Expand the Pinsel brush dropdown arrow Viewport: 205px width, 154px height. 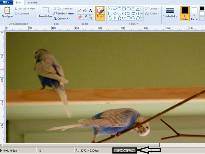point(100,19)
